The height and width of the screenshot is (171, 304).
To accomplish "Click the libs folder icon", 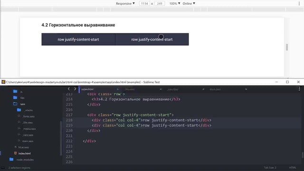I will pyautogui.click(x=15, y=97).
